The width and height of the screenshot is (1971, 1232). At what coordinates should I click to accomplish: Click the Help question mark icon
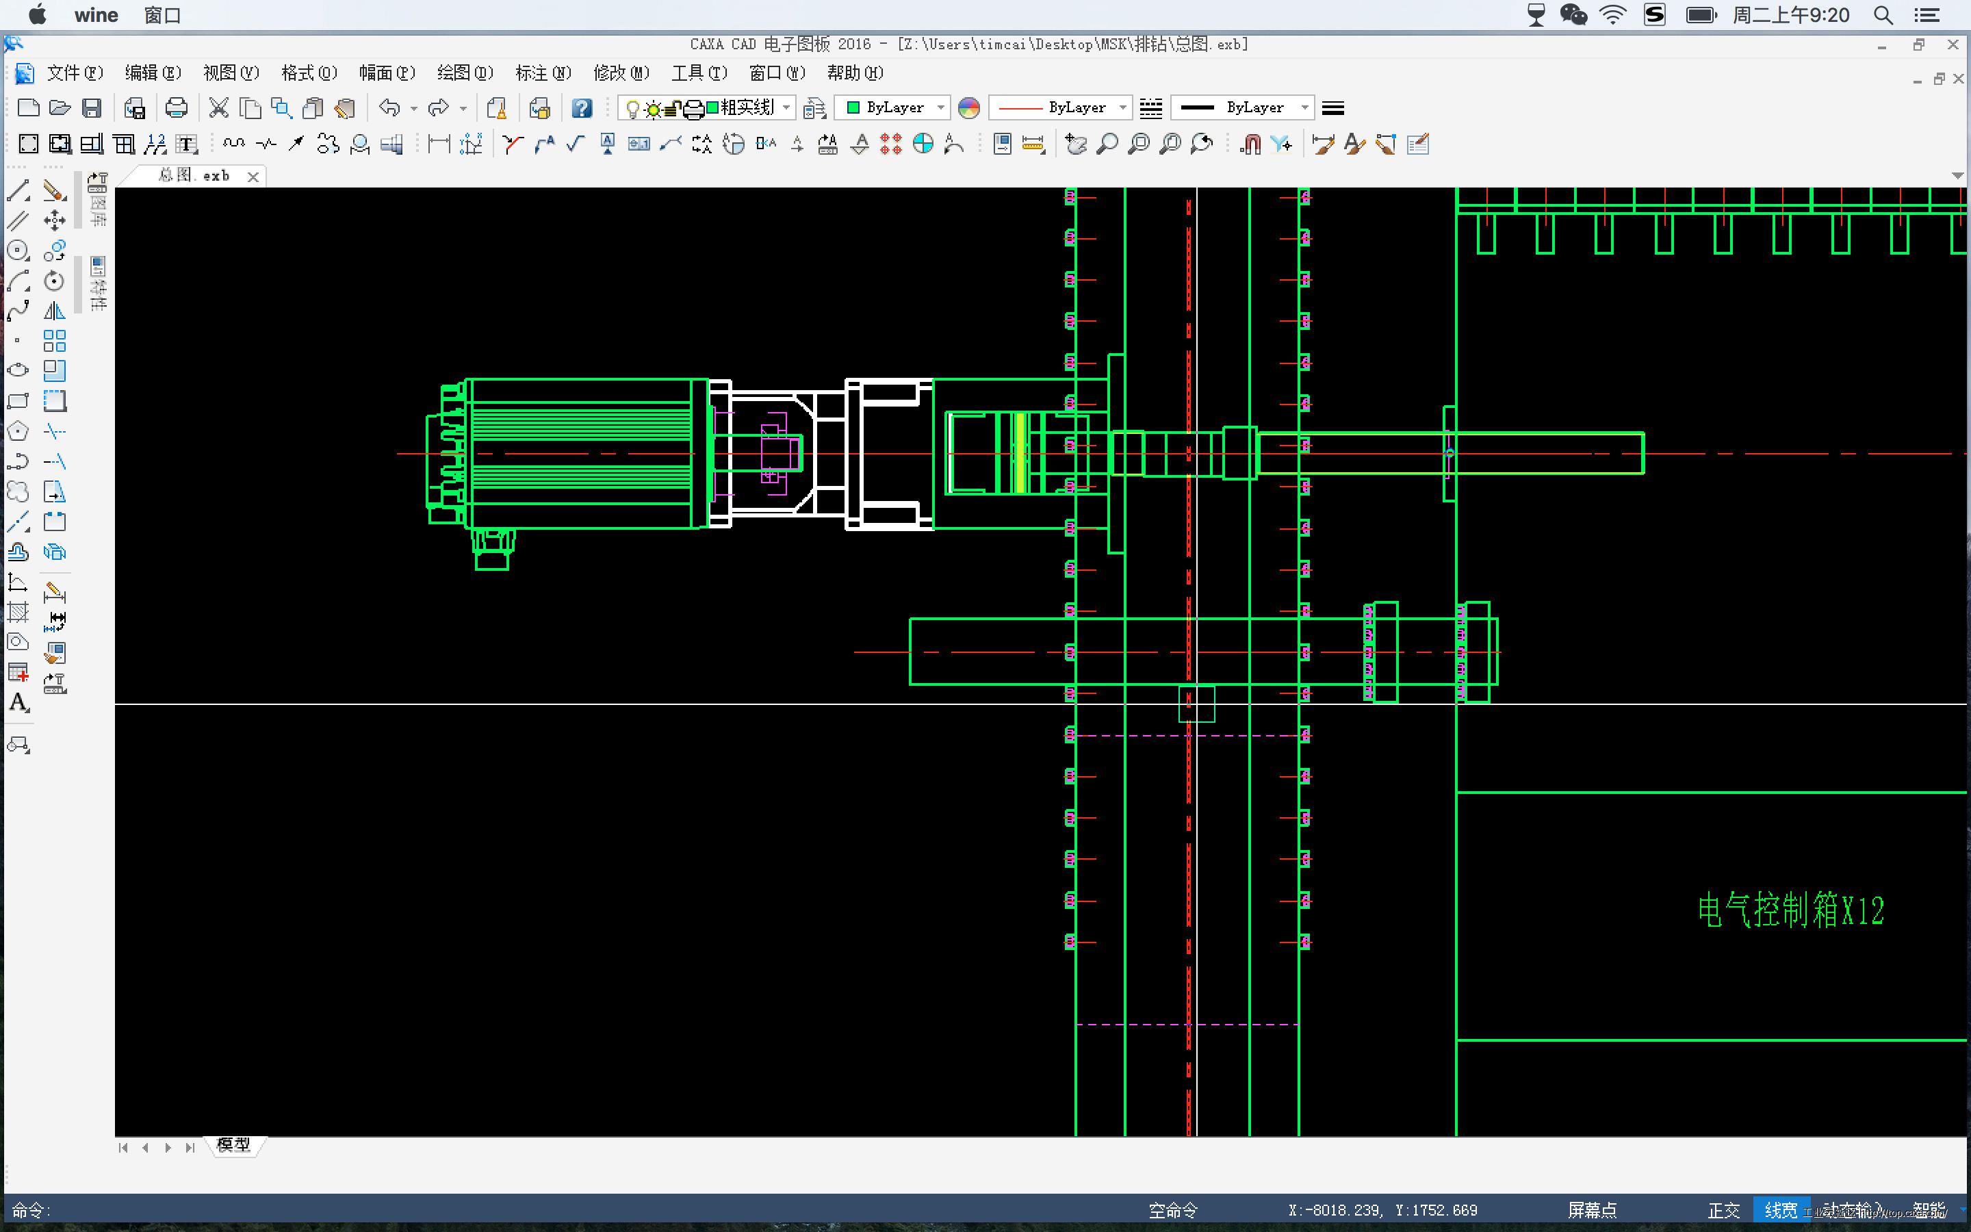pyautogui.click(x=582, y=107)
